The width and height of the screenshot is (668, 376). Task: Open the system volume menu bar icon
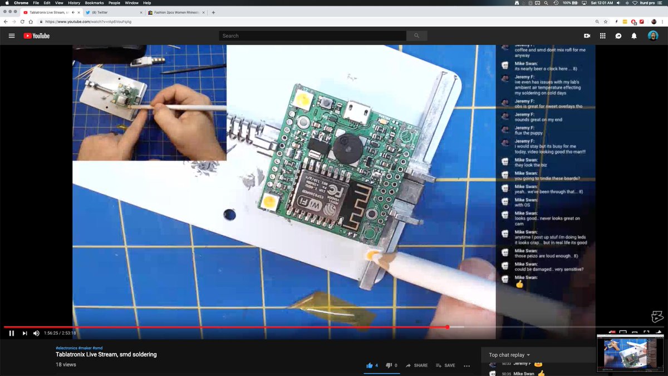[618, 3]
